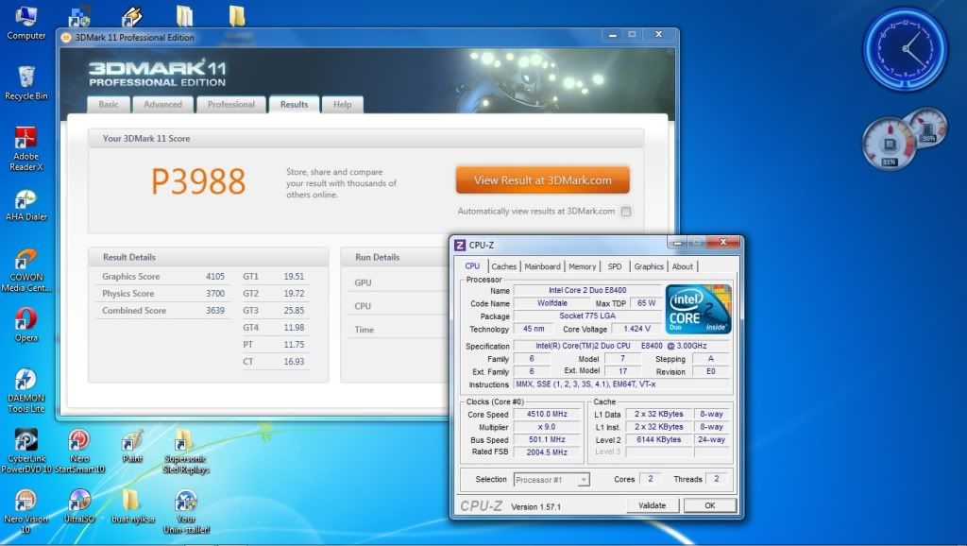The height and width of the screenshot is (546, 967).
Task: Click the Intel Core 2 Duo logo
Action: click(698, 309)
